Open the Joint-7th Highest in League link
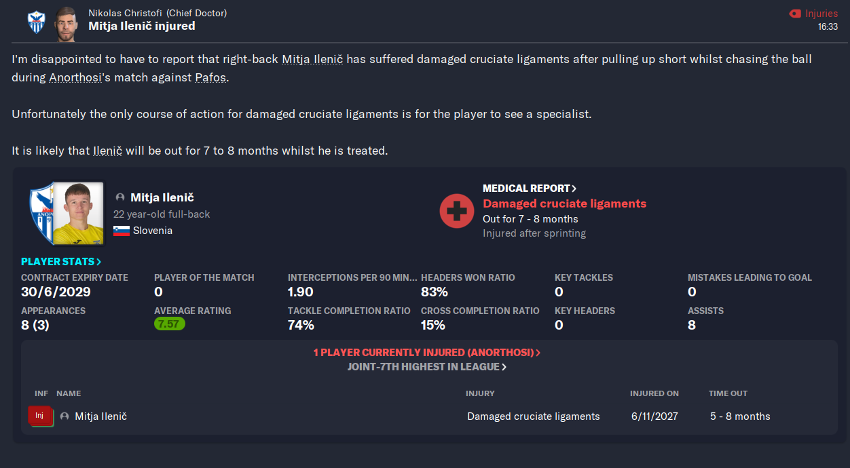 427,367
